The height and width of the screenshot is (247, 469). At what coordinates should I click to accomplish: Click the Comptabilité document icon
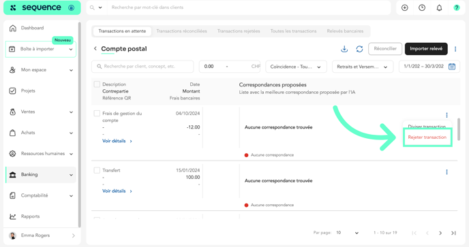12,196
